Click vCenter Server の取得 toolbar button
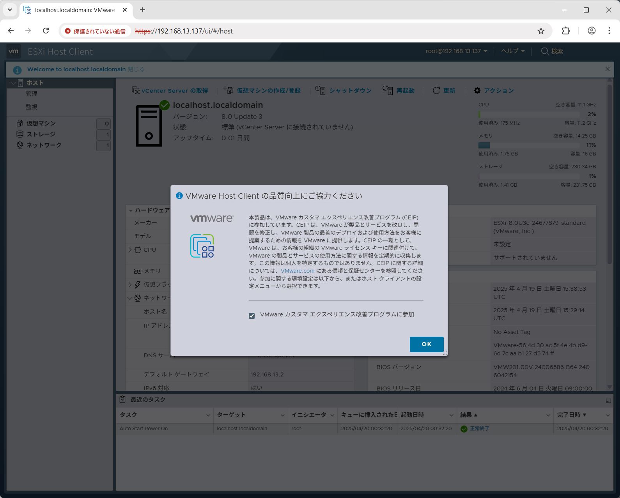 [x=170, y=90]
